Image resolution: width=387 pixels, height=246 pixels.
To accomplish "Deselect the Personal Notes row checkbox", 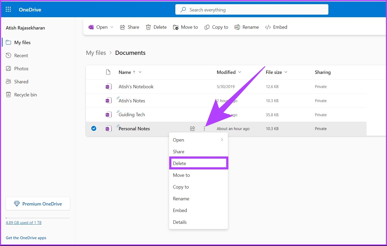I will point(94,128).
